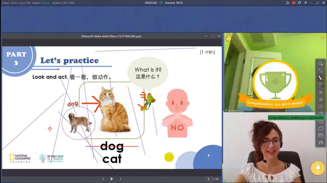Click the scissors cut tool
The width and height of the screenshot is (327, 183).
coord(321,92)
